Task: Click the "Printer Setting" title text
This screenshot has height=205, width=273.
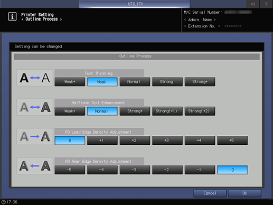Action: [x=37, y=15]
